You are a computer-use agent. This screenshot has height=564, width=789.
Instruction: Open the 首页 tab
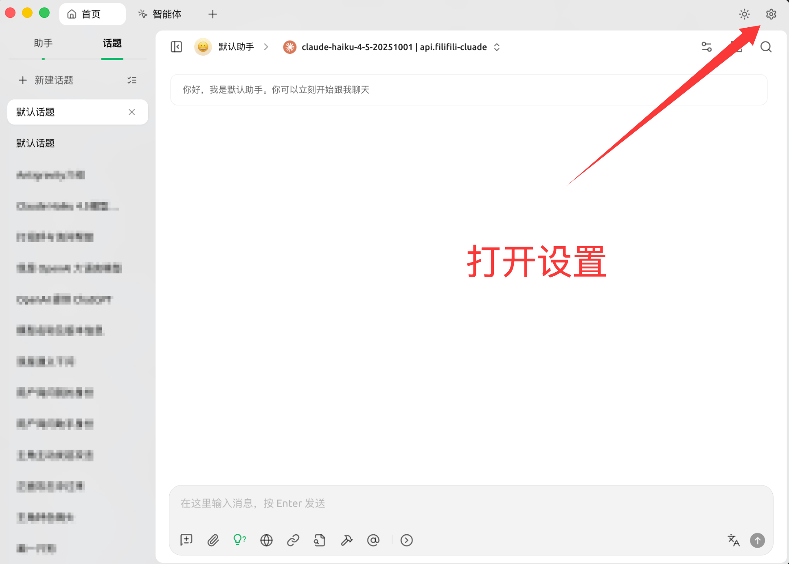[92, 14]
